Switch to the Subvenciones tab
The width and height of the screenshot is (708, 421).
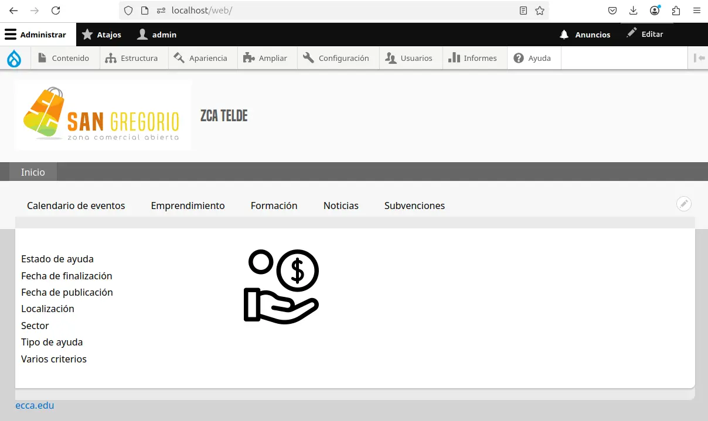414,206
